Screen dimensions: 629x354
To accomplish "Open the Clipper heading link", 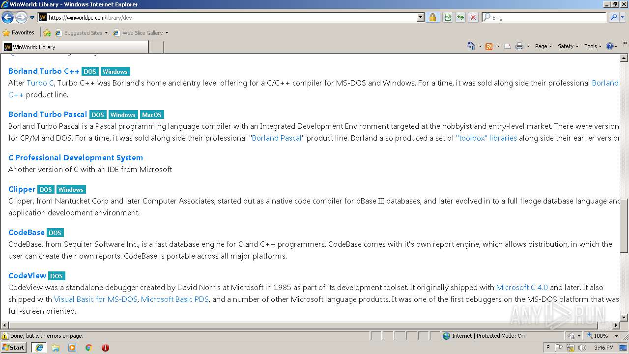I will [x=22, y=189].
